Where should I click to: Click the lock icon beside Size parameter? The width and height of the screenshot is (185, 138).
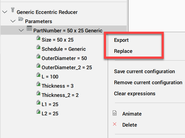click(x=38, y=38)
